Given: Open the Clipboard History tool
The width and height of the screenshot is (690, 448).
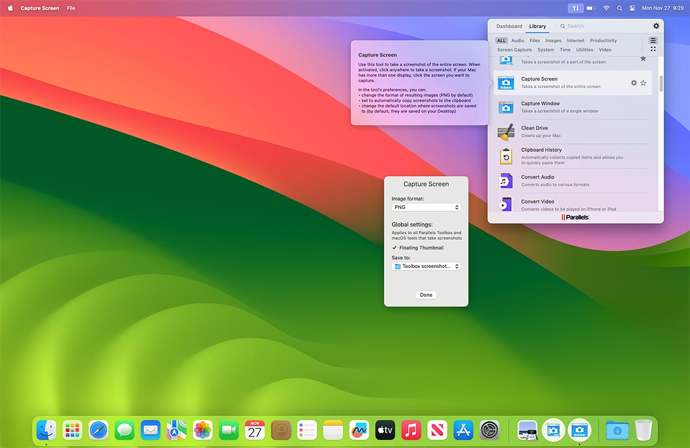Looking at the screenshot, I should pyautogui.click(x=541, y=156).
